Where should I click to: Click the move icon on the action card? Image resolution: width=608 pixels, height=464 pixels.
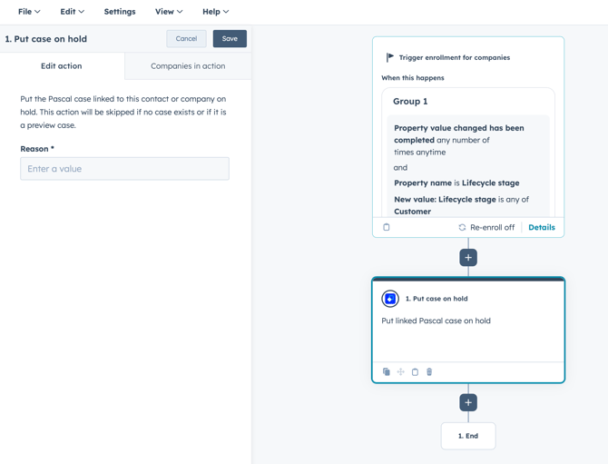point(401,372)
